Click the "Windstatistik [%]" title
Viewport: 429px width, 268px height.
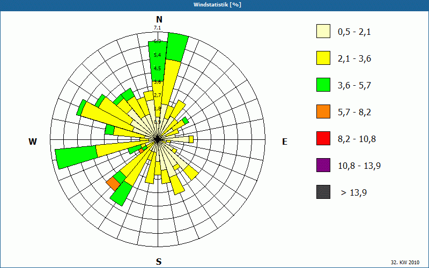218,5
